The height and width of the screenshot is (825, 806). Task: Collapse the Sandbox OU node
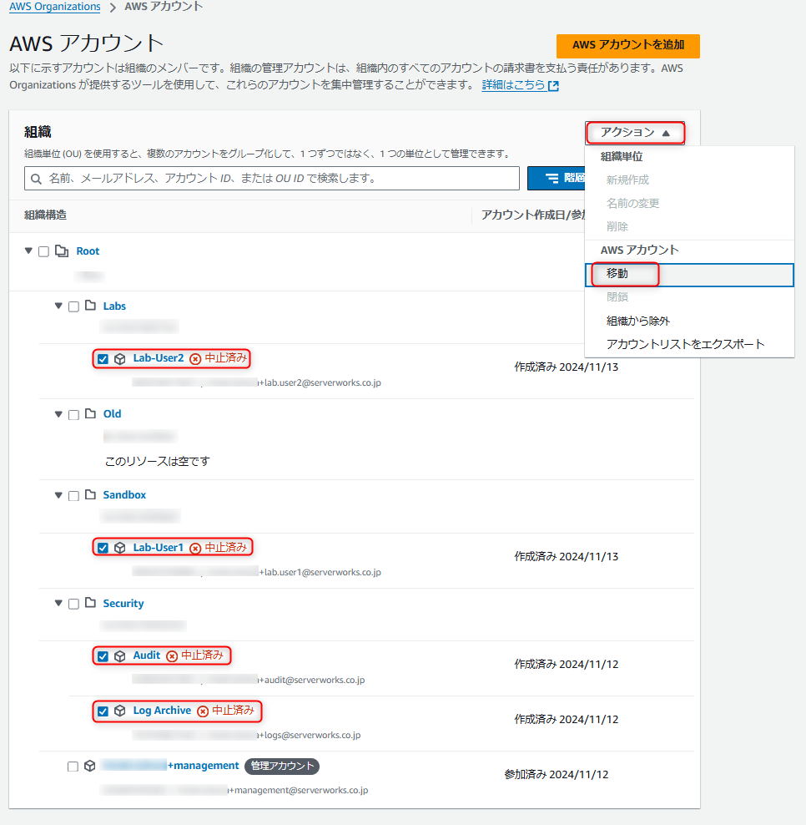click(58, 495)
